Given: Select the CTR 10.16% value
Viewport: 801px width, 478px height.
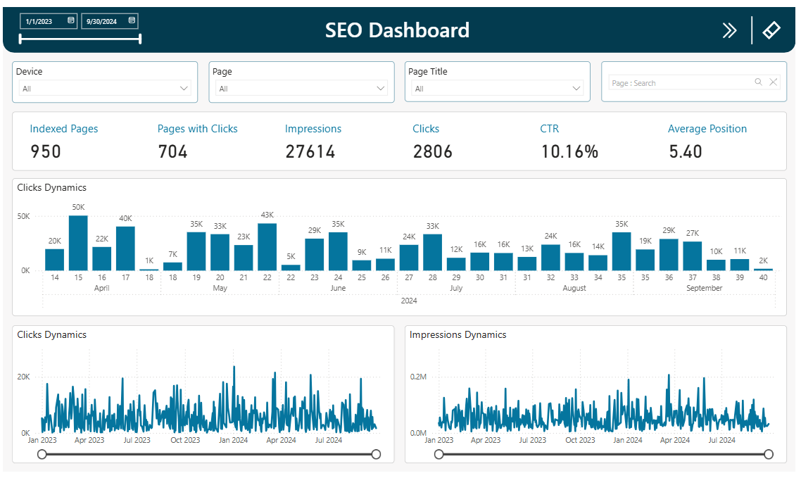Looking at the screenshot, I should tap(569, 151).
